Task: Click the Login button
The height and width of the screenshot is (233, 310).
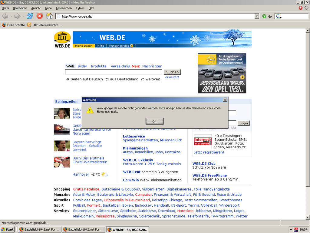Action: (244, 123)
